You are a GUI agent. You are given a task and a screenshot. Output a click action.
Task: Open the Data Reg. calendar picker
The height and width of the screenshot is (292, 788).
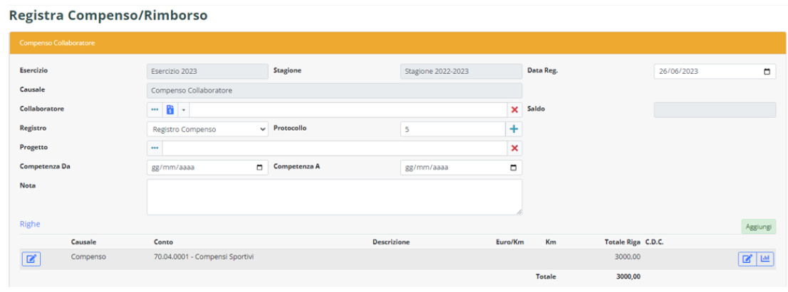(x=767, y=72)
